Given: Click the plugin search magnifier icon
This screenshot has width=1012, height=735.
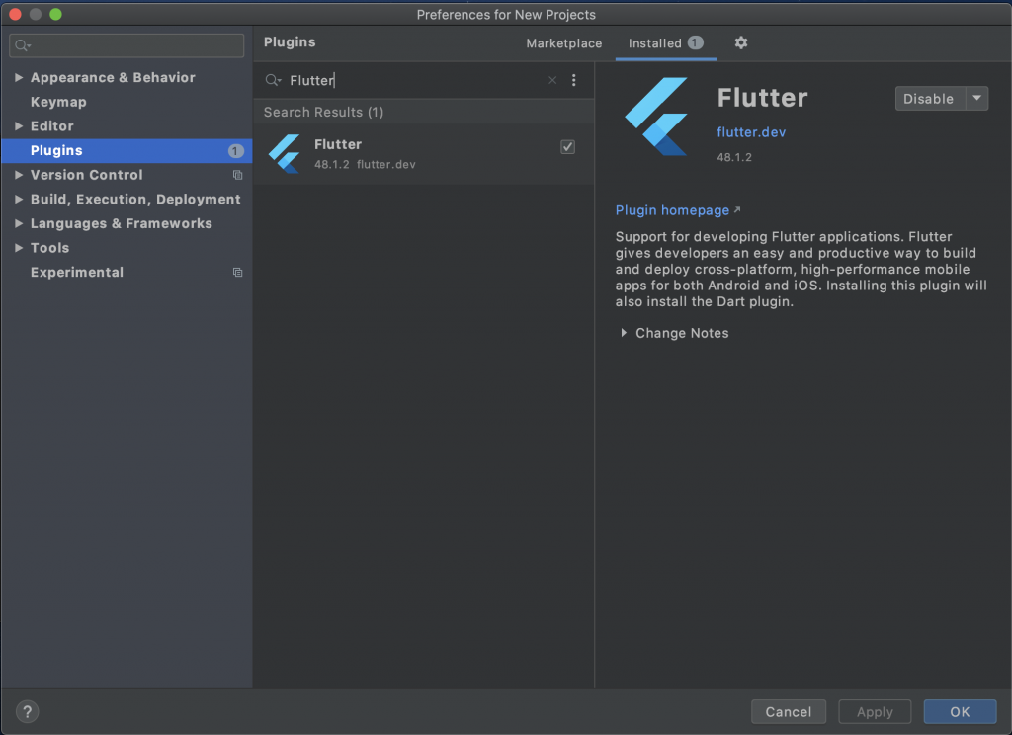Looking at the screenshot, I should pos(273,80).
